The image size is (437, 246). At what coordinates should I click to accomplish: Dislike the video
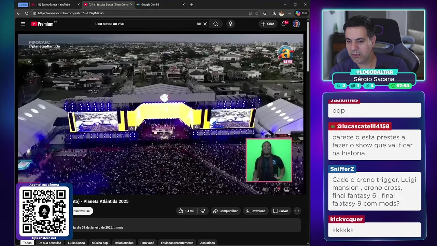[x=203, y=211]
